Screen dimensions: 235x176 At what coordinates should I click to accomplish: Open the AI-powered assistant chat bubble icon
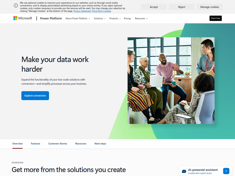(x=184, y=171)
